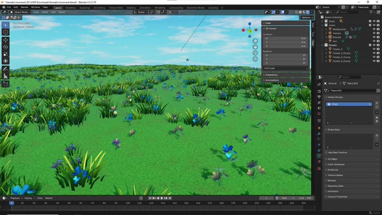Uncheck the flowers collection checkbox
Screen dimensions: 382x215
[x=370, y=45]
